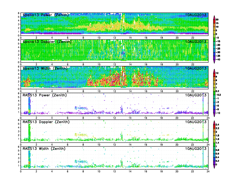Click the vertical line near hour 23 in RASS13 Doppler
The image size is (239, 184).
coord(203,130)
